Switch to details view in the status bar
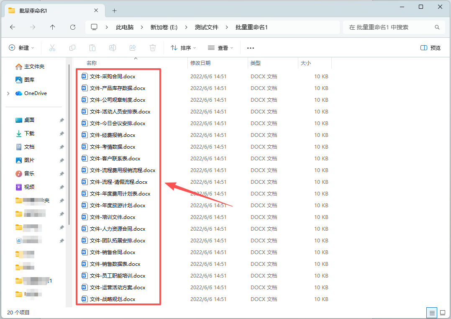Image resolution: width=451 pixels, height=319 pixels. tap(432, 313)
